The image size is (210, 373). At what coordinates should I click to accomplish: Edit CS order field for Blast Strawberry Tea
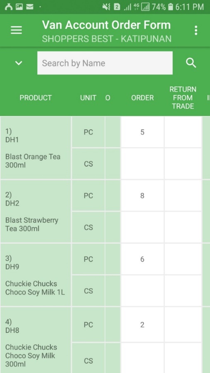tap(142, 227)
